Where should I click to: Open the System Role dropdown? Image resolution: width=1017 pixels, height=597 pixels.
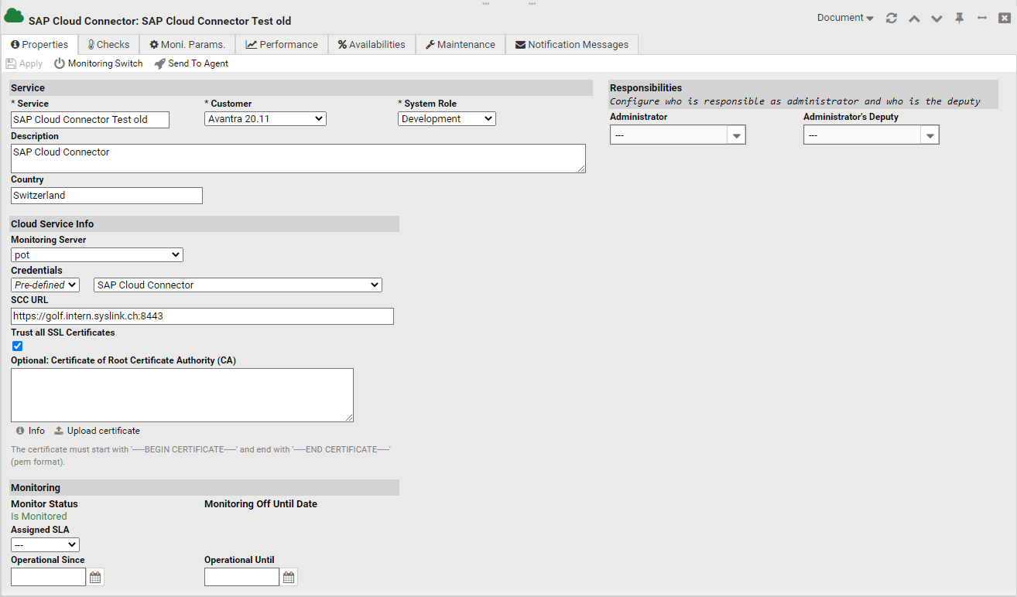pyautogui.click(x=447, y=119)
